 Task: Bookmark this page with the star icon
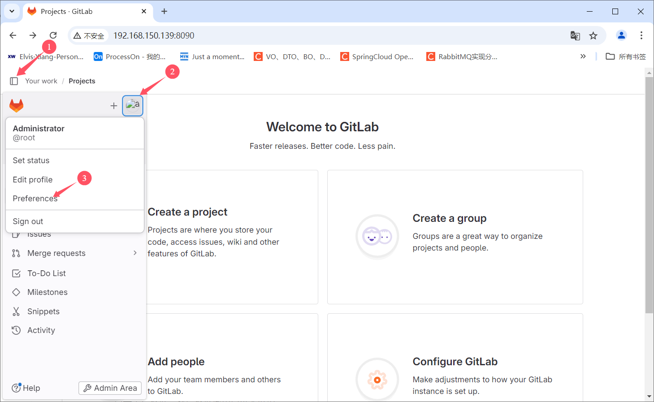[593, 35]
